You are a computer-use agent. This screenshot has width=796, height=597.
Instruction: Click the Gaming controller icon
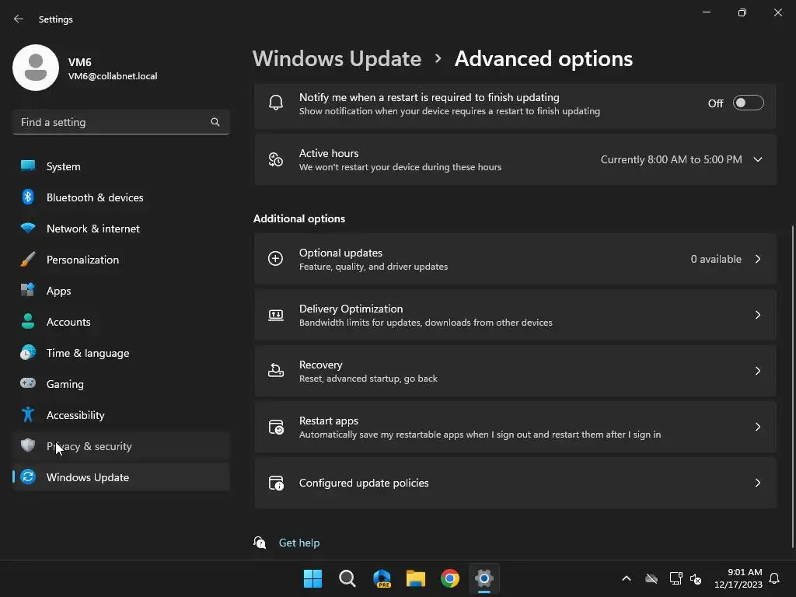pos(28,383)
